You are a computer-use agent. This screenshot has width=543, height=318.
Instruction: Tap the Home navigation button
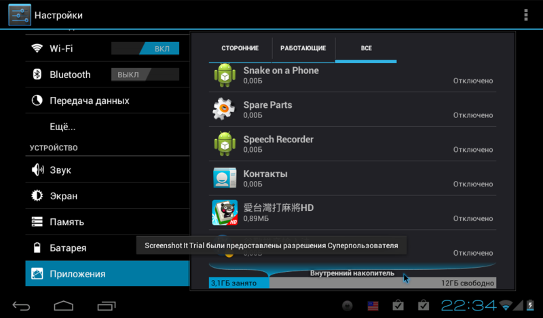point(64,306)
